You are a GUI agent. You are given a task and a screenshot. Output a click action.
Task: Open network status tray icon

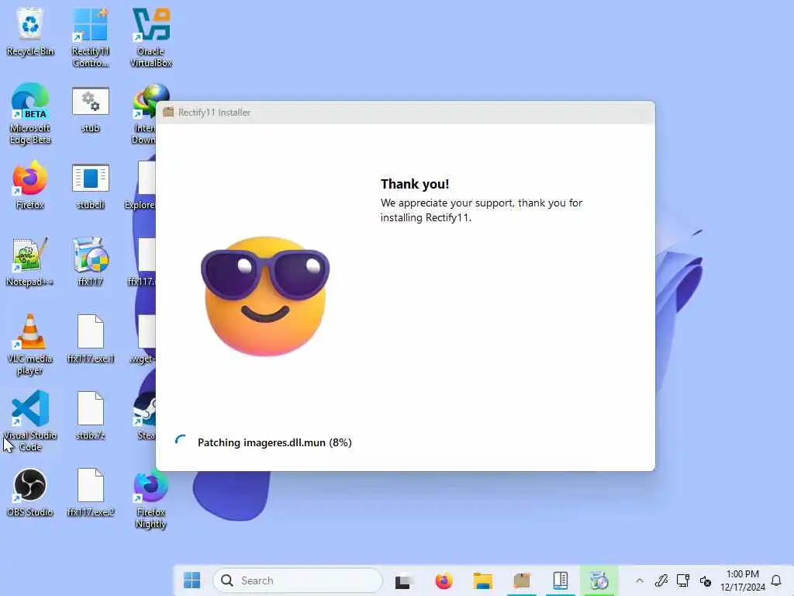pos(683,580)
